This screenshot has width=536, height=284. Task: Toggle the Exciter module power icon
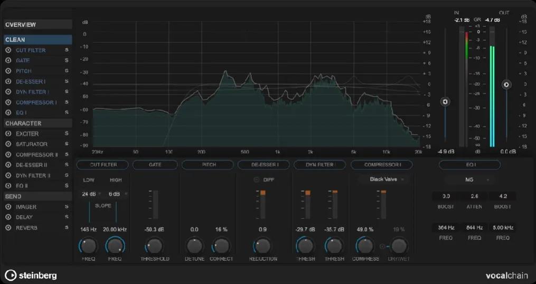click(8, 134)
